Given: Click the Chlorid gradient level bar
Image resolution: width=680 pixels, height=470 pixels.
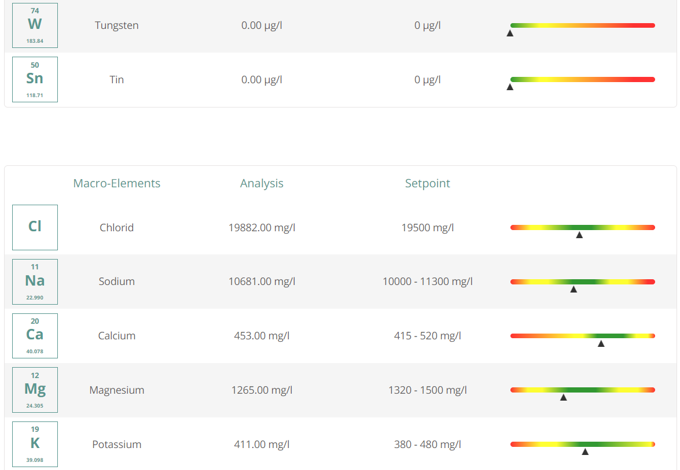Looking at the screenshot, I should coord(582,227).
